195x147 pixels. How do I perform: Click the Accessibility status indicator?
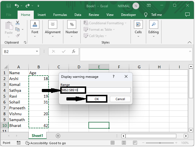point(45,143)
